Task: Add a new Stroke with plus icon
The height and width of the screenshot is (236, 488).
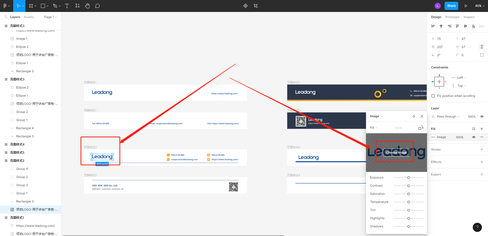Action: pyautogui.click(x=482, y=150)
